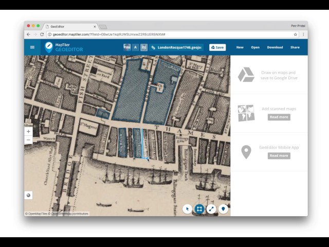Bookmark this page with star icon
The height and width of the screenshot is (247, 329).
coord(295,34)
